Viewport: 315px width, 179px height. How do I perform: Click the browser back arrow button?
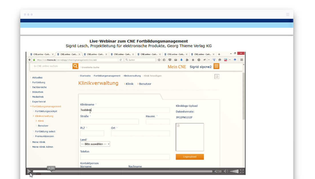pos(29,60)
